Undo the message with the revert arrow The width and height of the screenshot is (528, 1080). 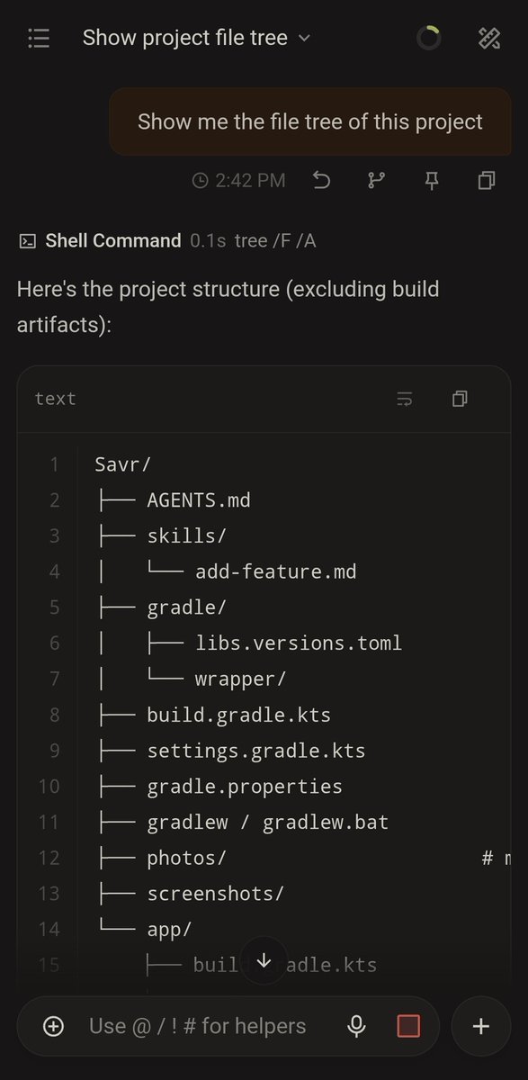[321, 181]
